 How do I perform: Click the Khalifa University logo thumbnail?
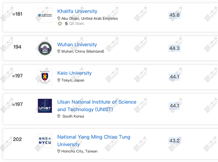[x=45, y=15]
